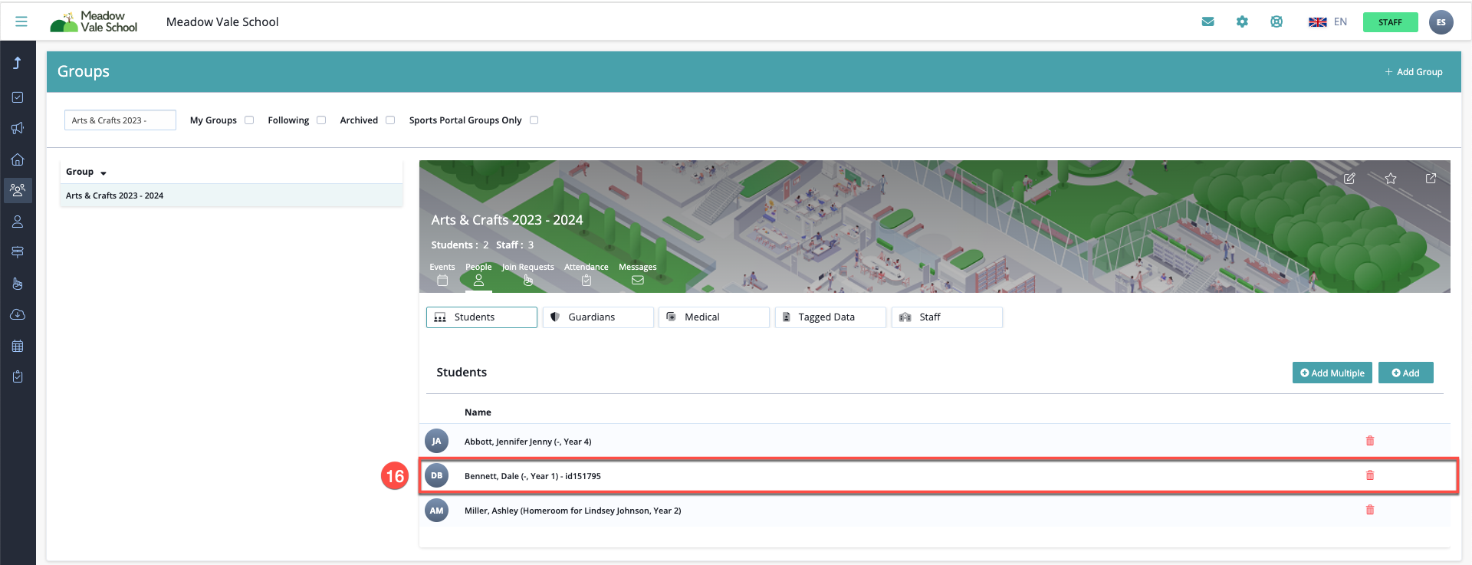Screen dimensions: 1472x565
Task: Toggle the Archived checkbox
Action: click(390, 120)
